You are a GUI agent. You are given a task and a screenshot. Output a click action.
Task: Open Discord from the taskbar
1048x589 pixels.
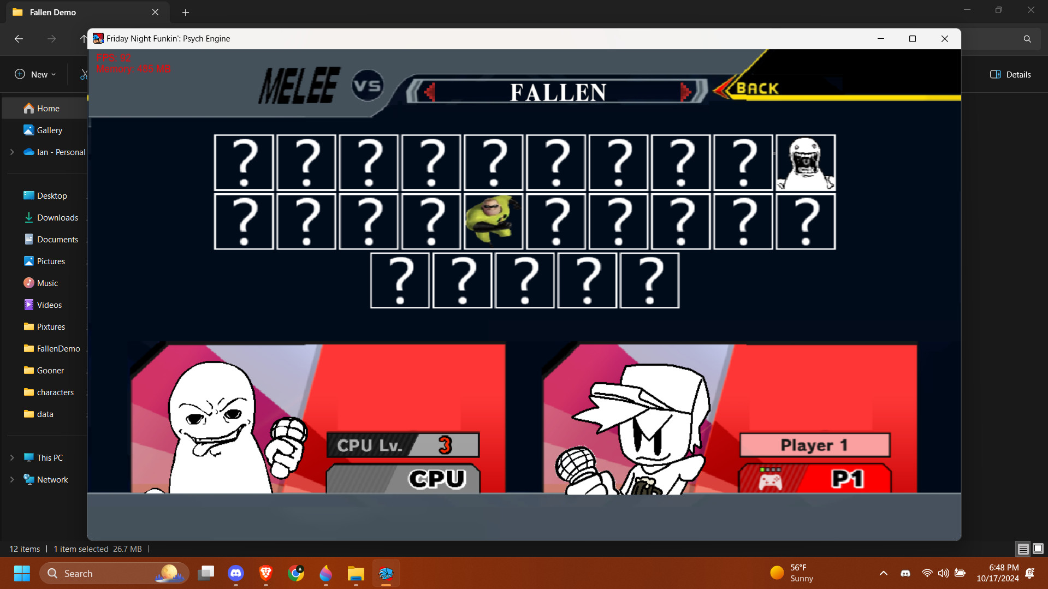click(236, 573)
